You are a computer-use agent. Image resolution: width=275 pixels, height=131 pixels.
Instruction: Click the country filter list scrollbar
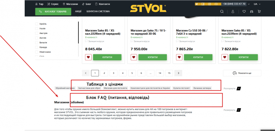click(x=78, y=32)
